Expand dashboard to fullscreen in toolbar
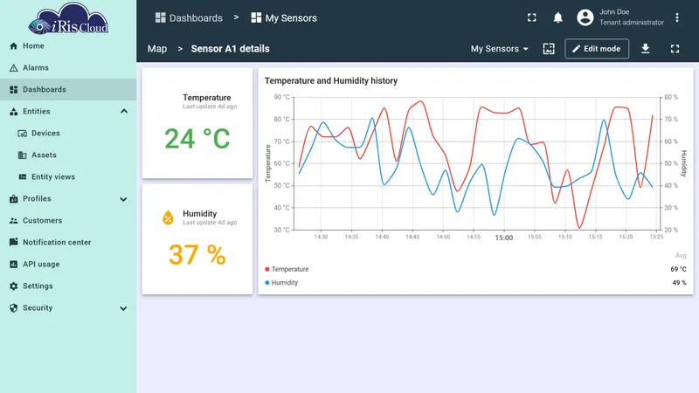The height and width of the screenshot is (393, 699). point(675,49)
